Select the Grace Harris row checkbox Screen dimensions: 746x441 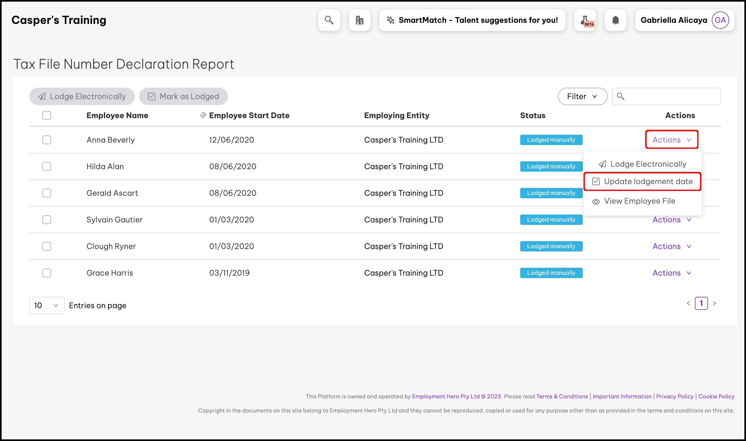(47, 273)
